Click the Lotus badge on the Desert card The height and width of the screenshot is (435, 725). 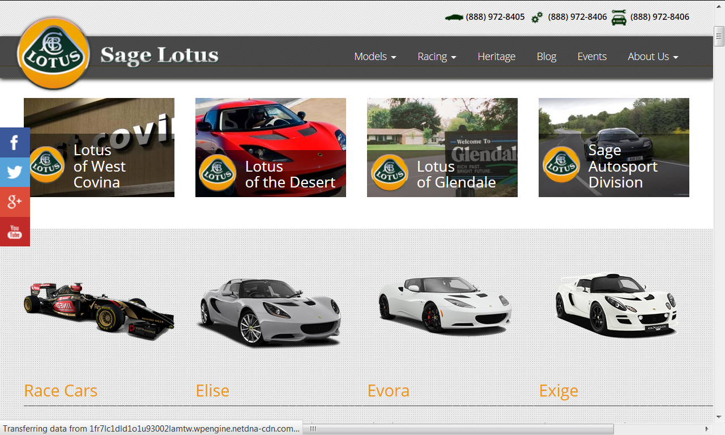(217, 172)
